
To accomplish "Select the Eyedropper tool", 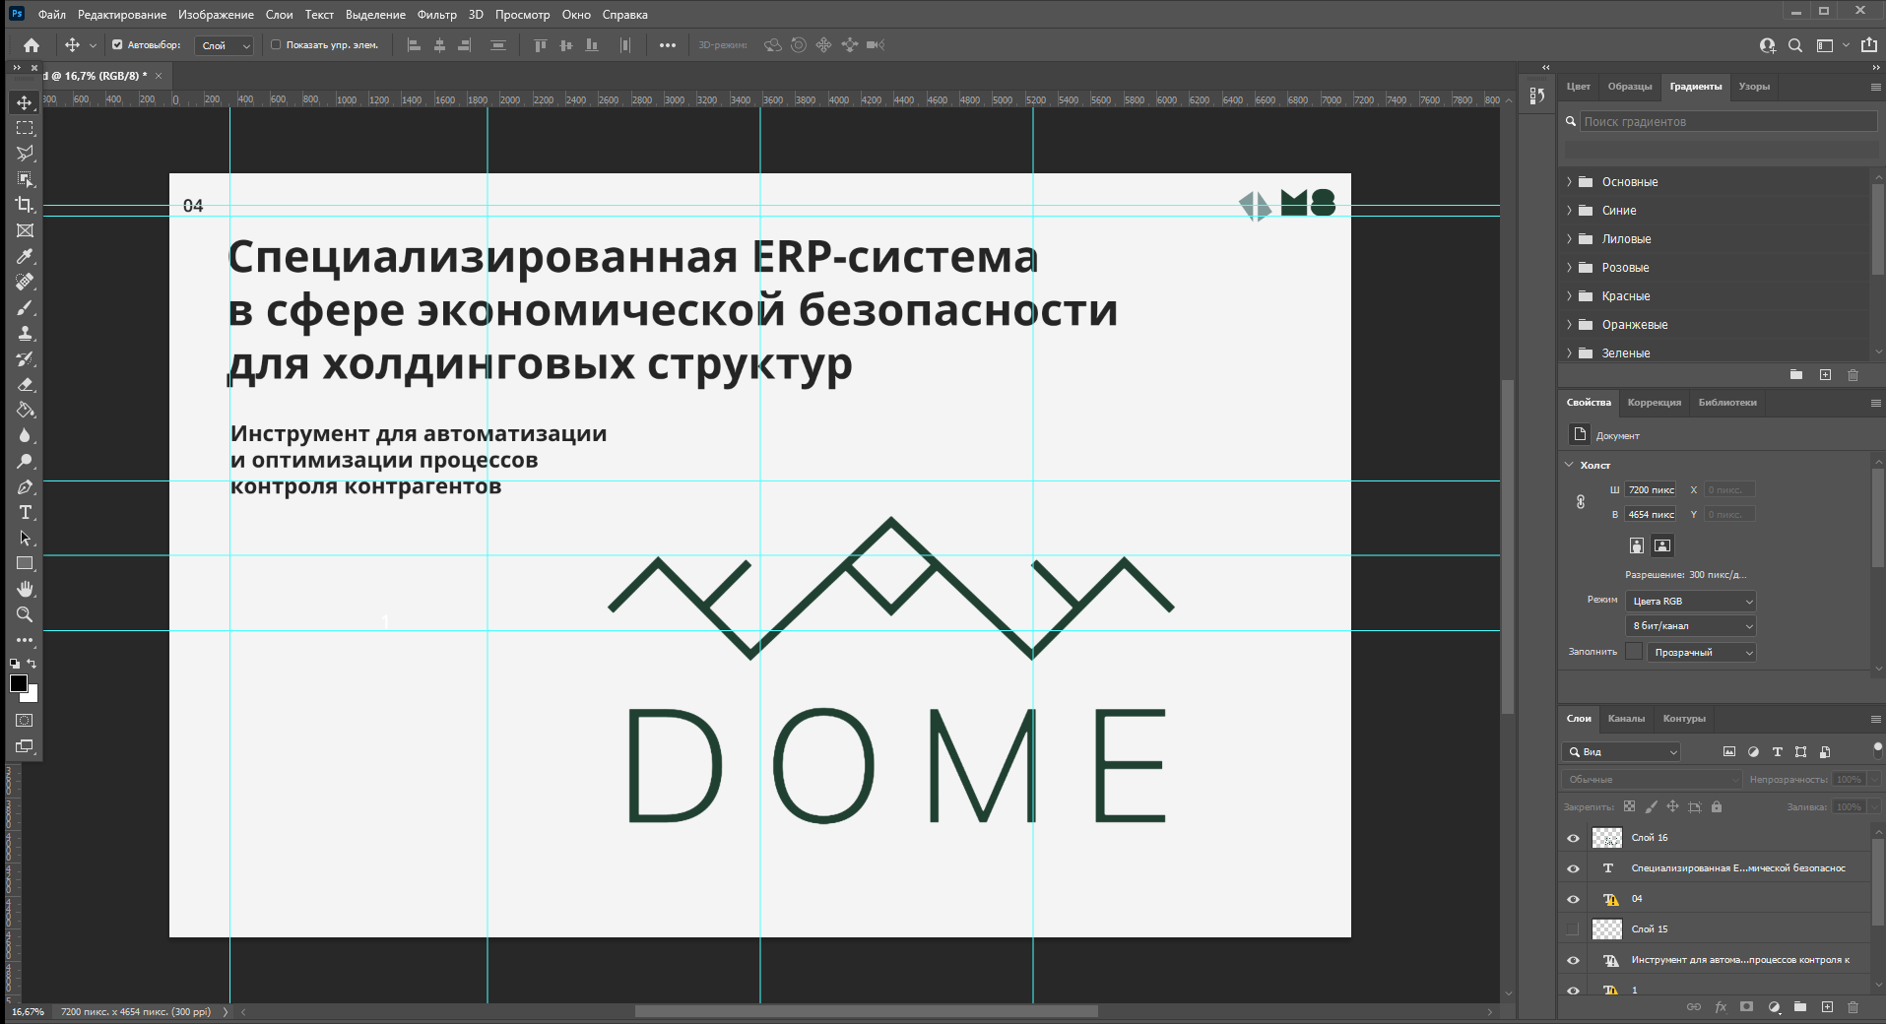I will tap(25, 256).
